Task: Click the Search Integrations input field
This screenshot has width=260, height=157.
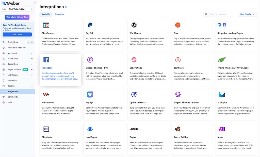Action: tap(222, 14)
